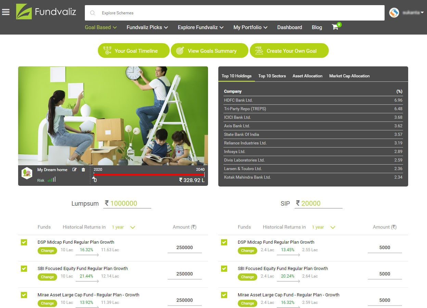
Task: Toggle DSP Midcap Fund checkbox under Lumpsum
Action: click(x=24, y=242)
